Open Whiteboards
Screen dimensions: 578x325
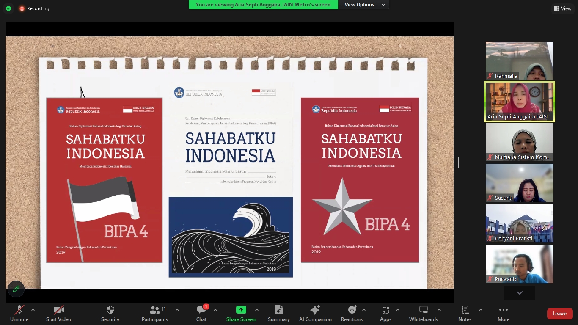pyautogui.click(x=424, y=314)
